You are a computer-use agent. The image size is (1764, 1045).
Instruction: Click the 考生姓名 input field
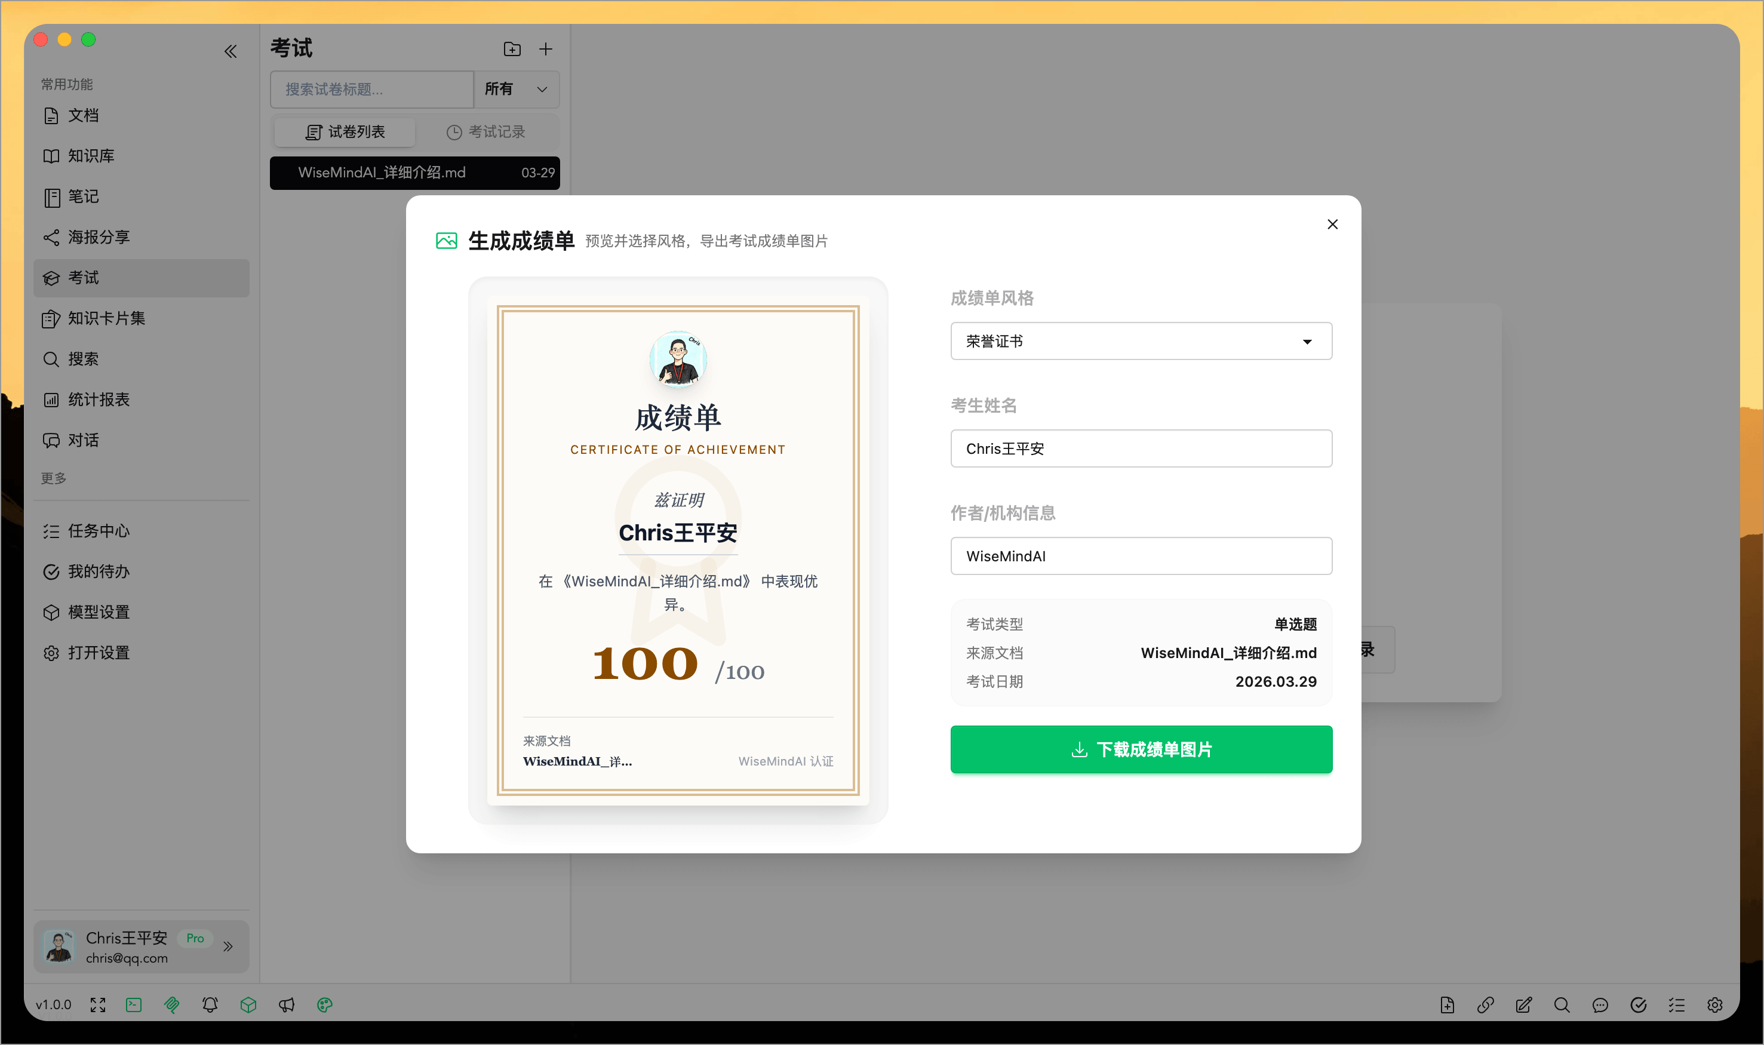1140,448
